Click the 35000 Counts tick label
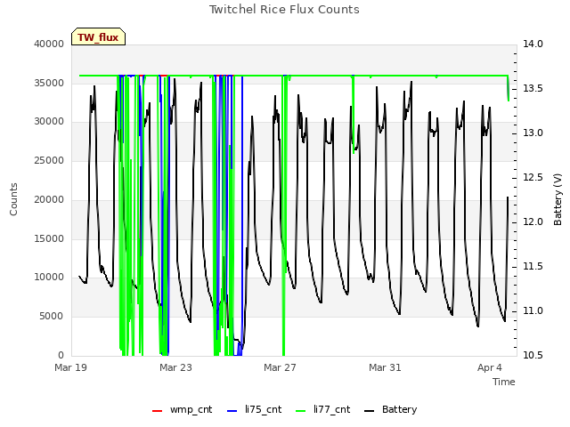This screenshot has width=570, height=427. 49,83
